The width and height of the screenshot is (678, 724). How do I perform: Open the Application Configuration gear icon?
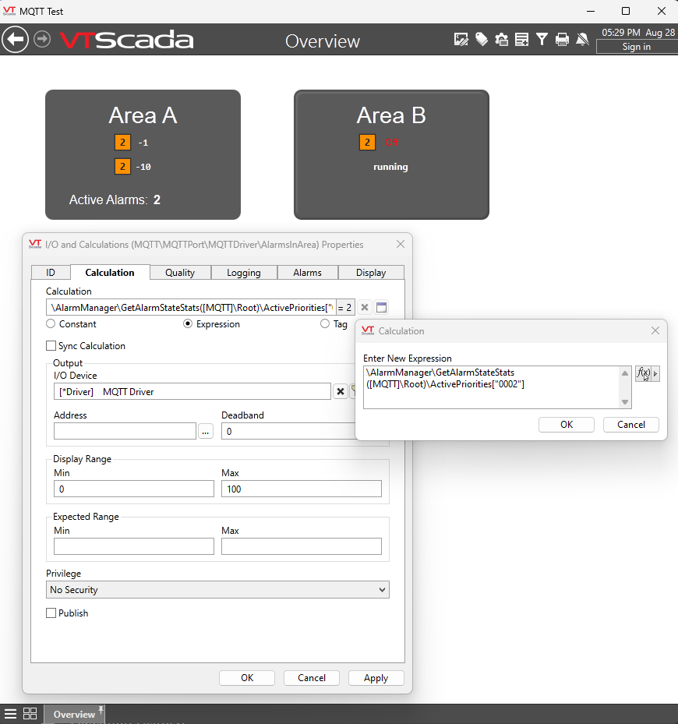click(x=502, y=40)
